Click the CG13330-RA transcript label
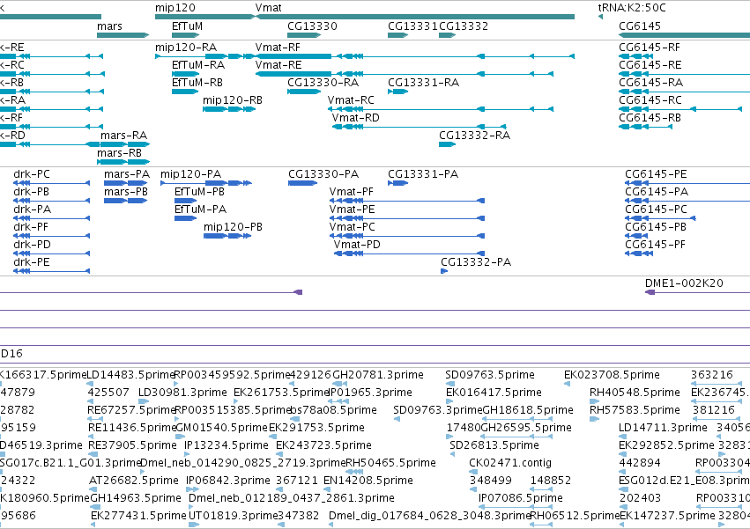 [x=323, y=83]
